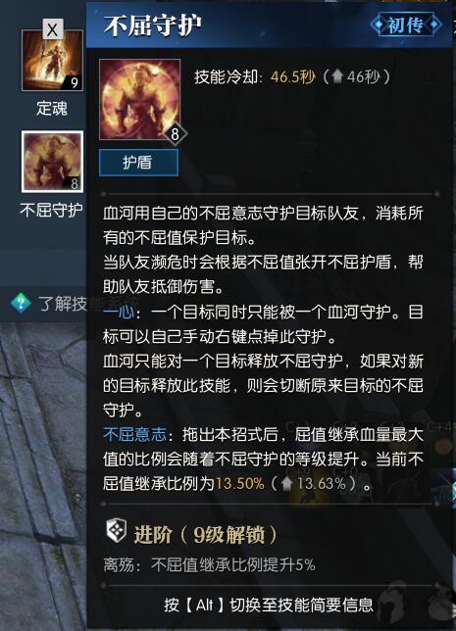The height and width of the screenshot is (631, 456).
Task: Click the up-arrow icon before 46秒
Action: (337, 76)
